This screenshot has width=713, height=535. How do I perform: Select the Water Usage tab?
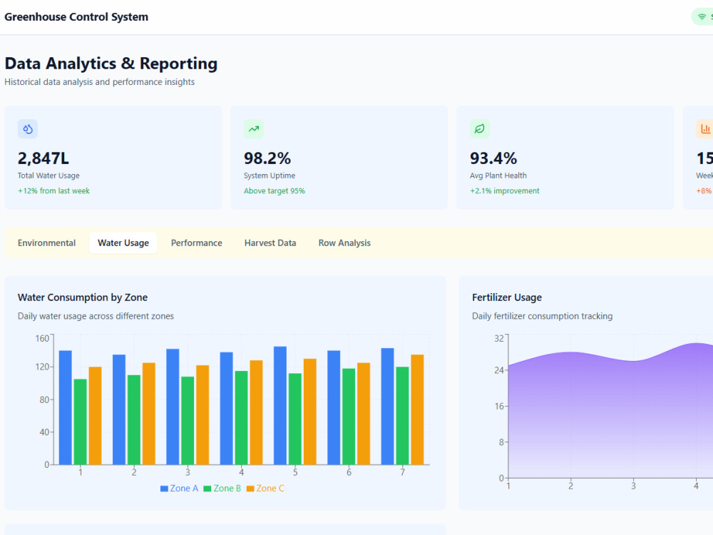pyautogui.click(x=123, y=243)
